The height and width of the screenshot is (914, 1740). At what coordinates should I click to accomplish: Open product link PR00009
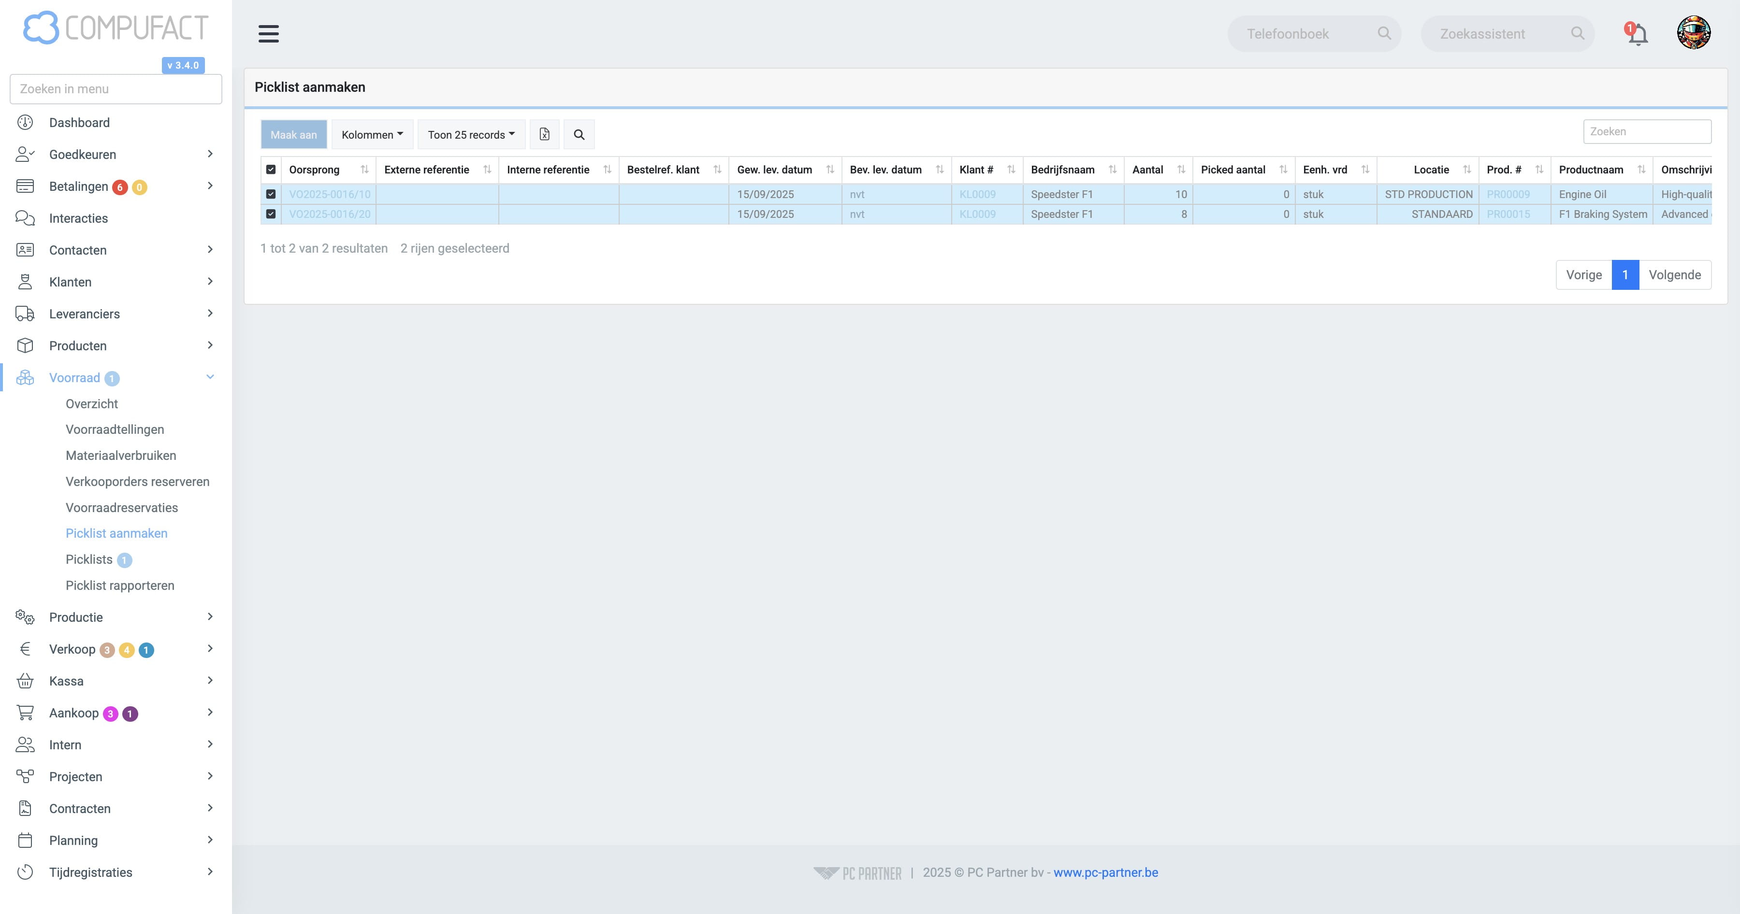click(1508, 194)
